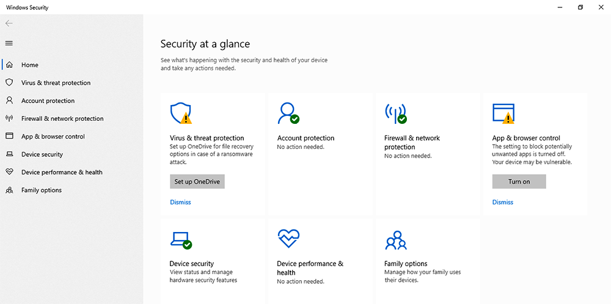Click the large person icon on Account protection card
This screenshot has height=304, width=611.
tap(288, 114)
